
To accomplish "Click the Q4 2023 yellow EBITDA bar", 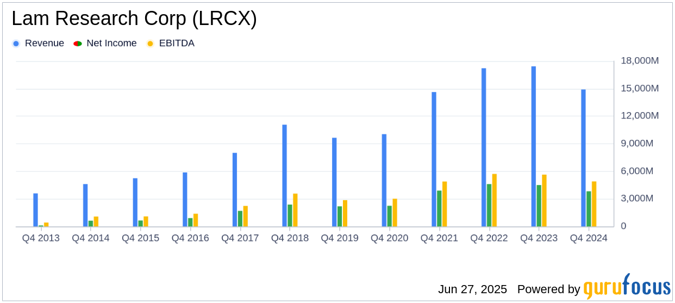I will point(544,201).
